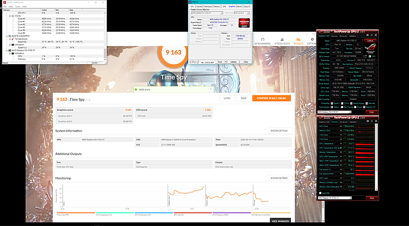Click the refresh icon in upper GPU-Z window
The height and width of the screenshot is (226, 409).
[x=372, y=35]
